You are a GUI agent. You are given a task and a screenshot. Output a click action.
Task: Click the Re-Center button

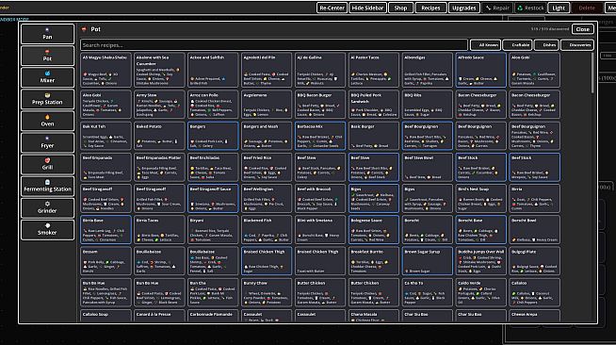(332, 8)
